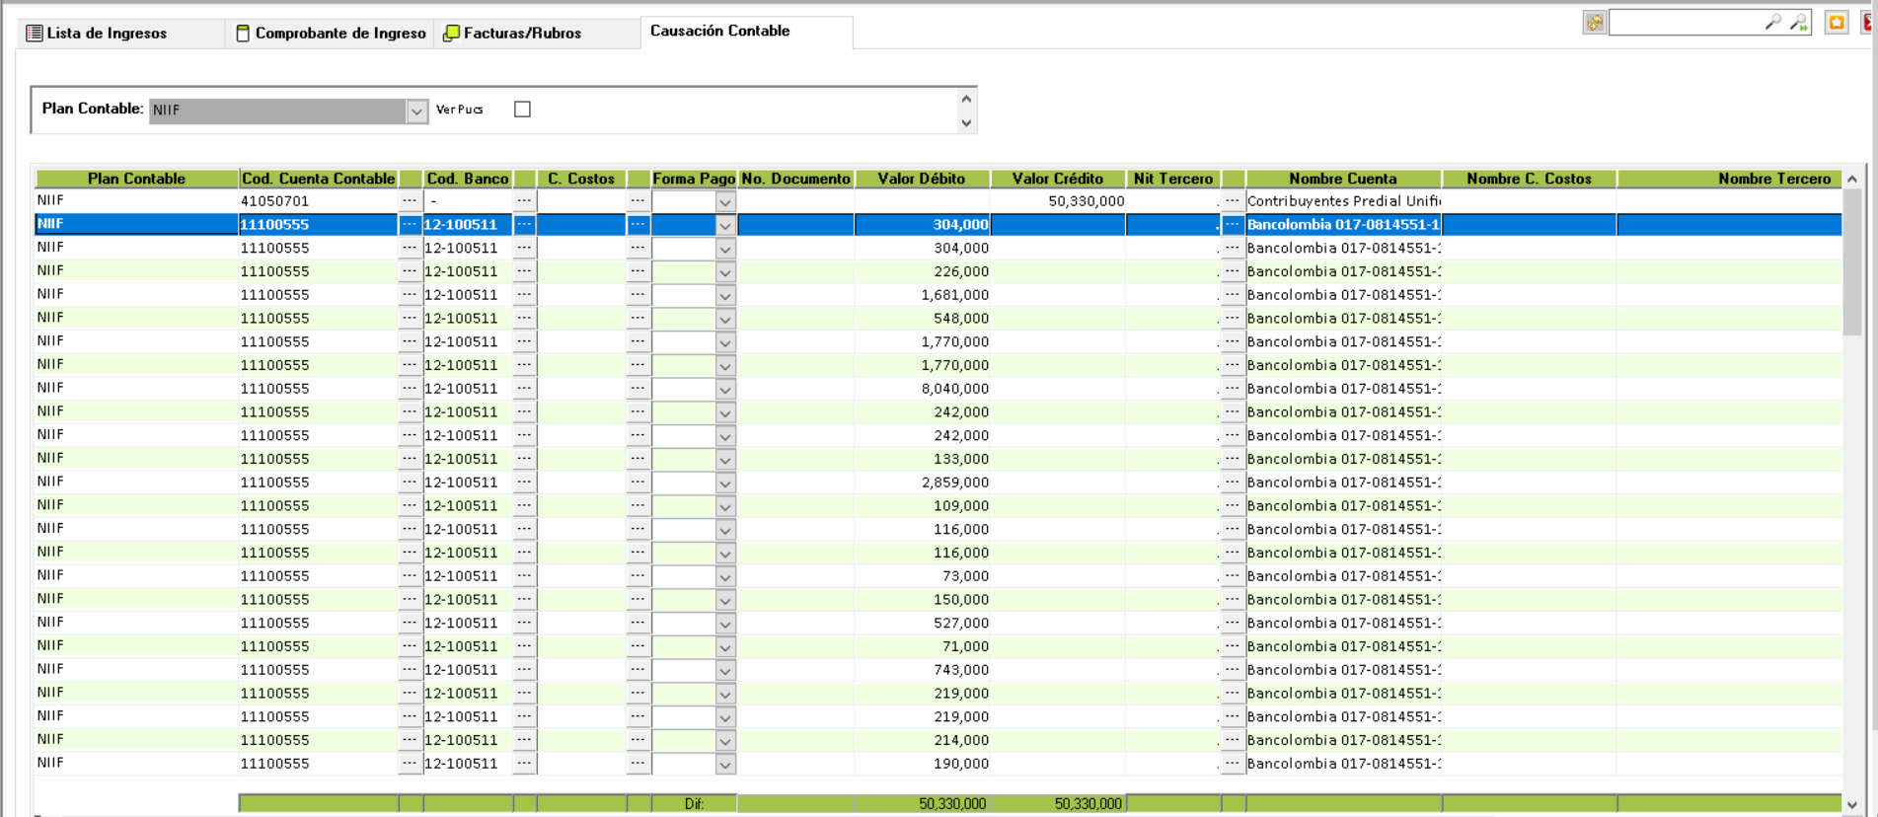
Task: Expand the Plan Contable NIIF dropdown
Action: [416, 111]
